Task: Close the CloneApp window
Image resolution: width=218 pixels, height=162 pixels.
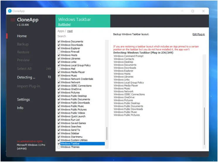Action: click(203, 11)
